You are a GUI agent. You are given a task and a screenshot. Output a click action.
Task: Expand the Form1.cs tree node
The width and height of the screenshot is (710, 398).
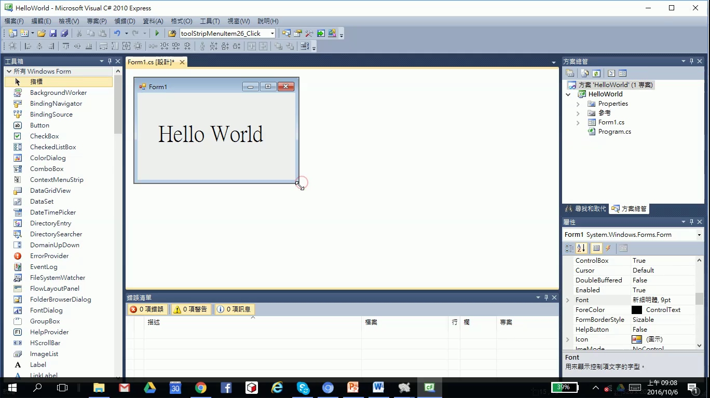coord(578,122)
